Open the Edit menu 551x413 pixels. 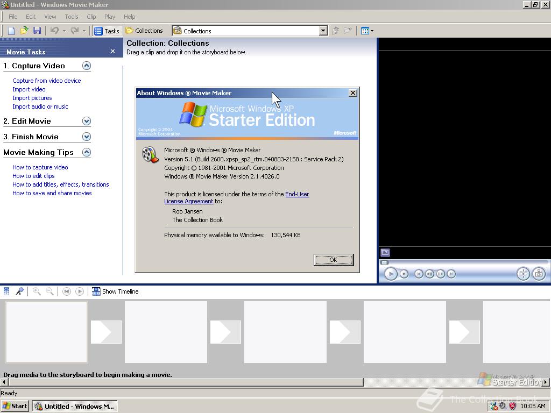31,17
